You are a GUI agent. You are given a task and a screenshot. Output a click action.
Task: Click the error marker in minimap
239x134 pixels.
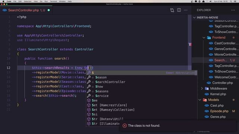(190, 44)
